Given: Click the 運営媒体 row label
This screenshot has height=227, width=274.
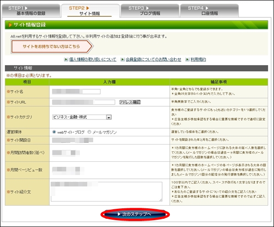Looking at the screenshot, I should click(x=14, y=132).
